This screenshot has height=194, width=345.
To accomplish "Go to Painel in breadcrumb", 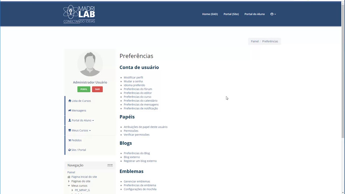I will pos(255,41).
